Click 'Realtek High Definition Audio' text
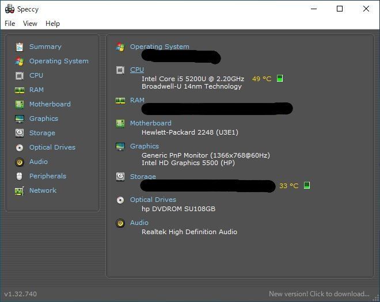This screenshot has height=302, width=380. (x=189, y=232)
